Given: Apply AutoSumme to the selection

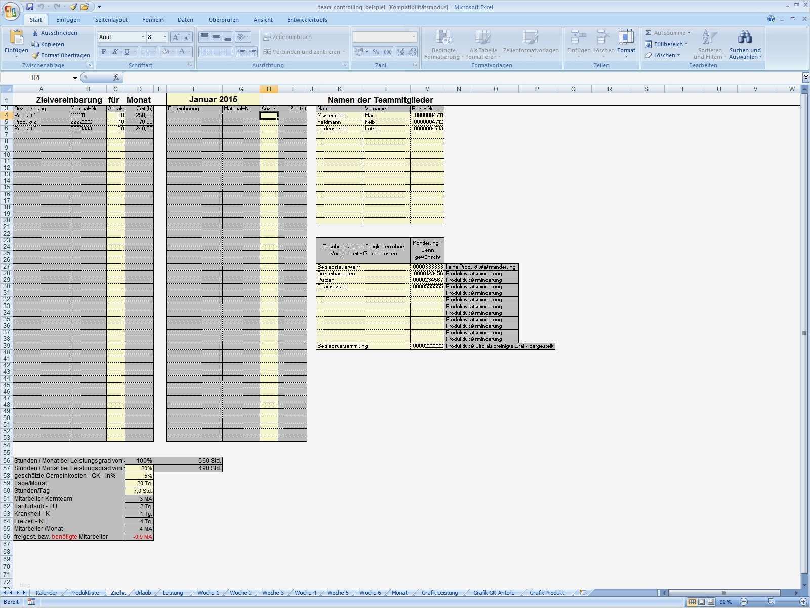Looking at the screenshot, I should pos(664,32).
